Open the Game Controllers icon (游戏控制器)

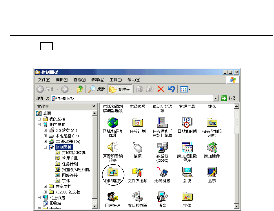coord(137,200)
